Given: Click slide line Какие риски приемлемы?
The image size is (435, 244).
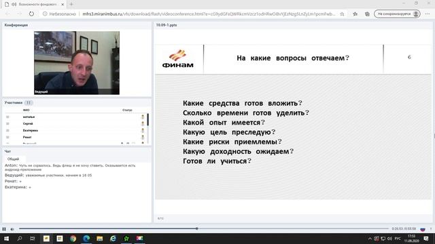Looking at the screenshot, I should pyautogui.click(x=232, y=142).
